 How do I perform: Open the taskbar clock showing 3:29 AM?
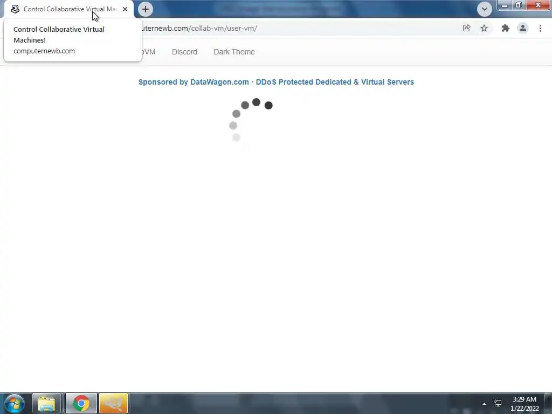coord(525,404)
